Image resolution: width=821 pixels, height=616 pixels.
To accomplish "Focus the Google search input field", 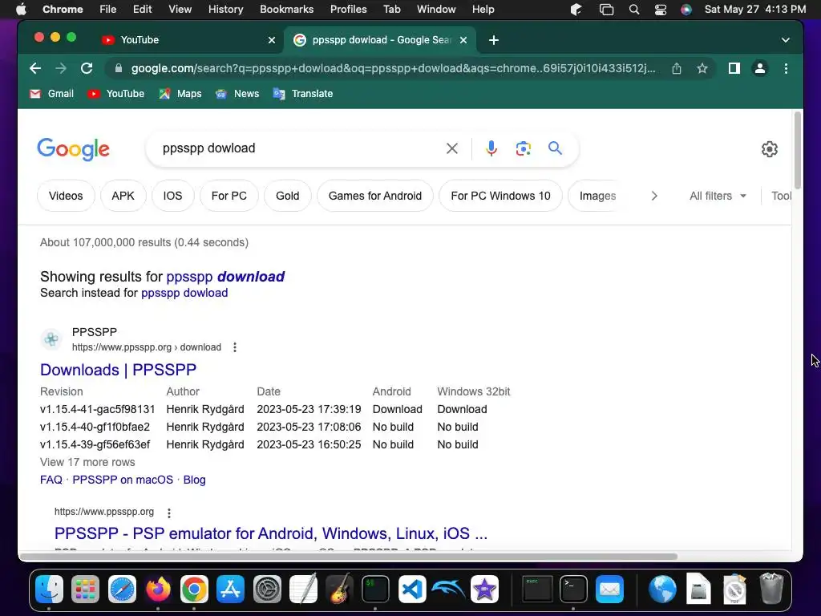I will [298, 148].
